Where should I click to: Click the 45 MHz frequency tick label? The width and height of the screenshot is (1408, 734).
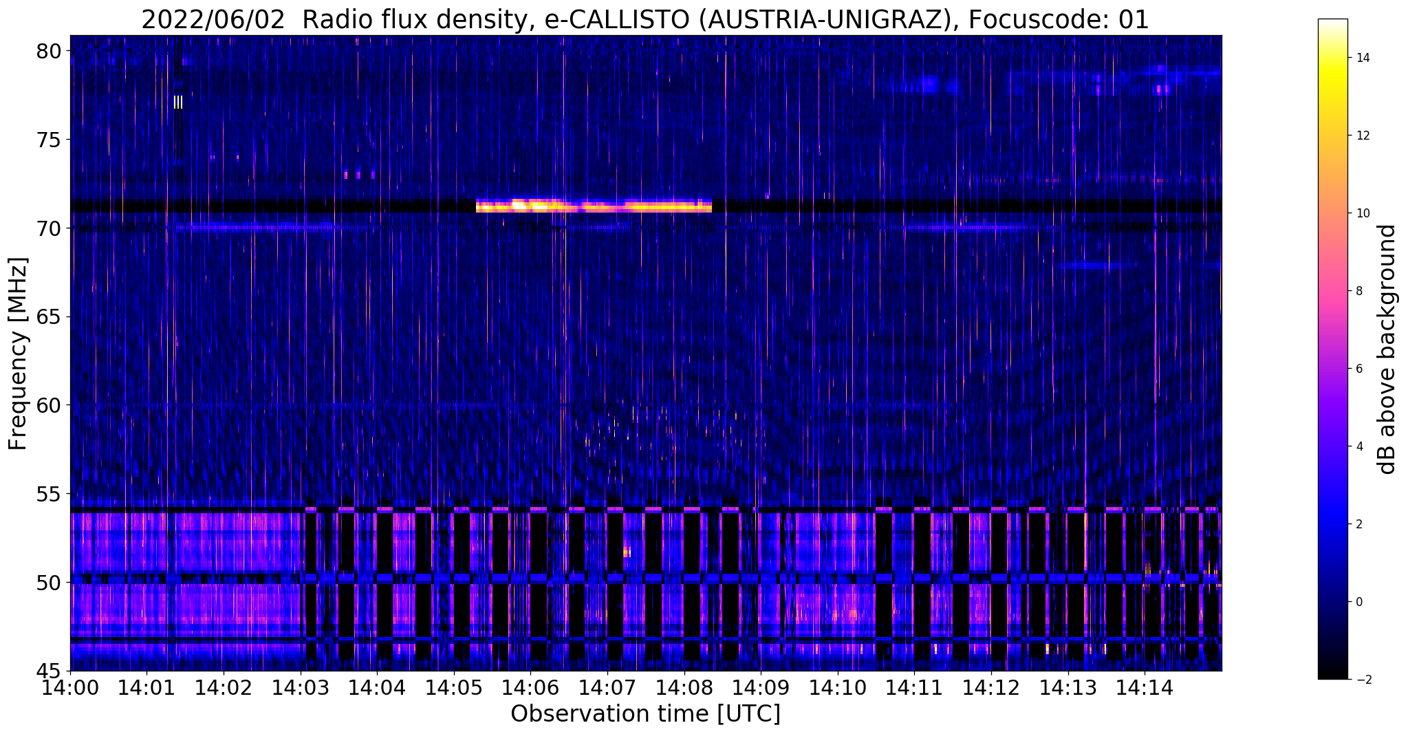(x=50, y=671)
